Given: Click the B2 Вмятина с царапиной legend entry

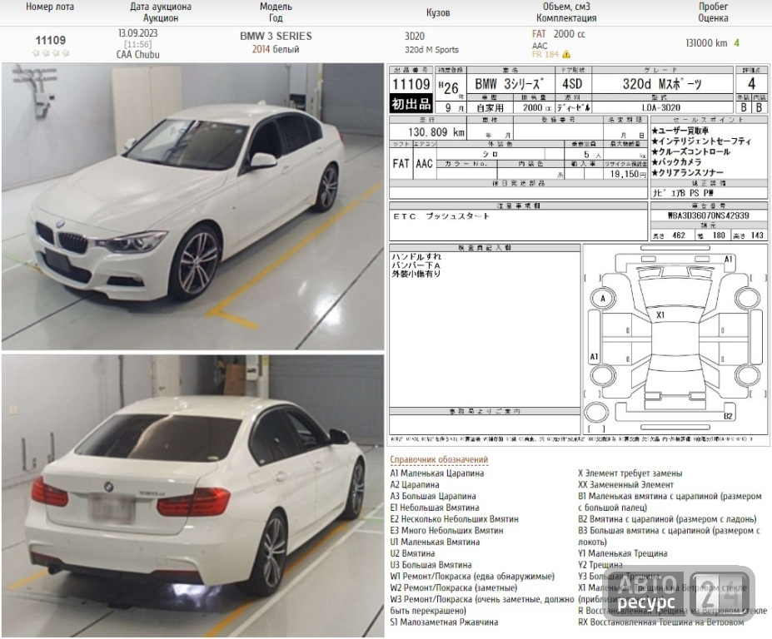Looking at the screenshot, I should [x=667, y=519].
